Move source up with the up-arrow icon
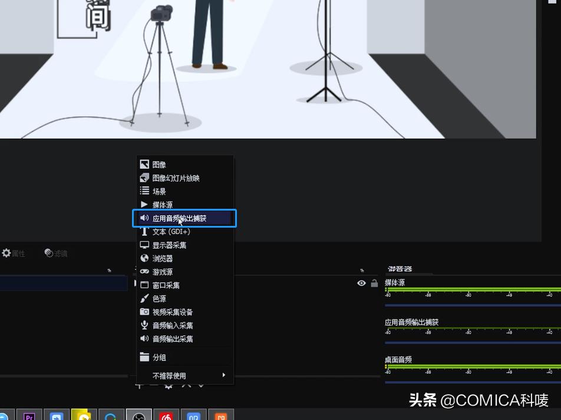 click(186, 386)
